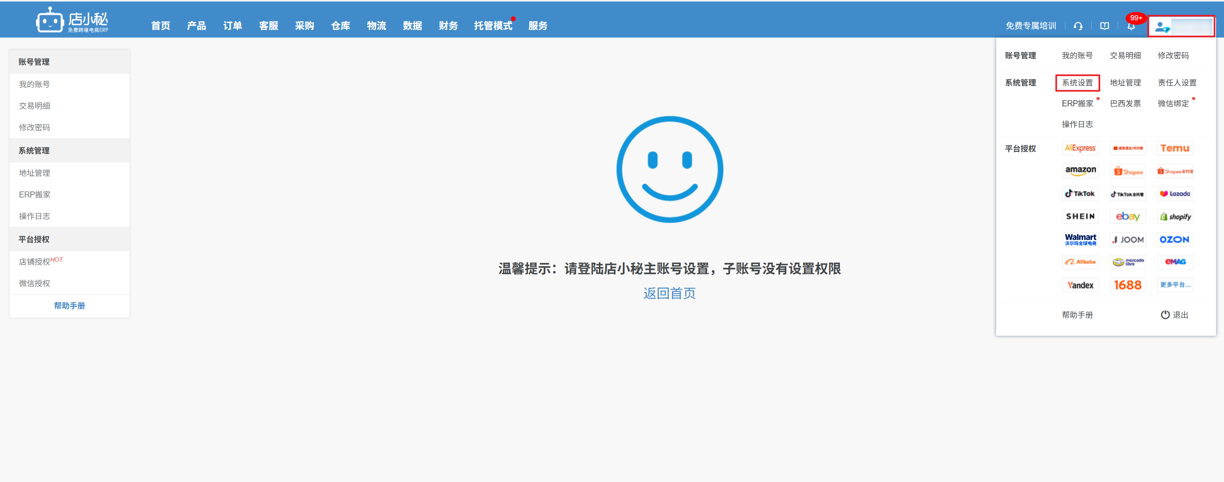Click the 返回首页 link

(669, 293)
